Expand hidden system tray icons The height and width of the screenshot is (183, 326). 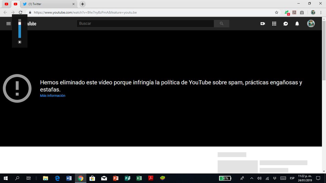(252, 178)
